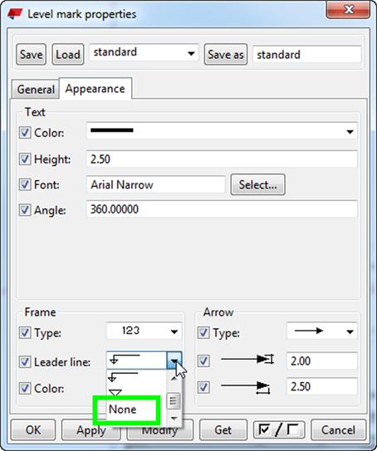Open the Arrow Type dropdown

(x=322, y=331)
